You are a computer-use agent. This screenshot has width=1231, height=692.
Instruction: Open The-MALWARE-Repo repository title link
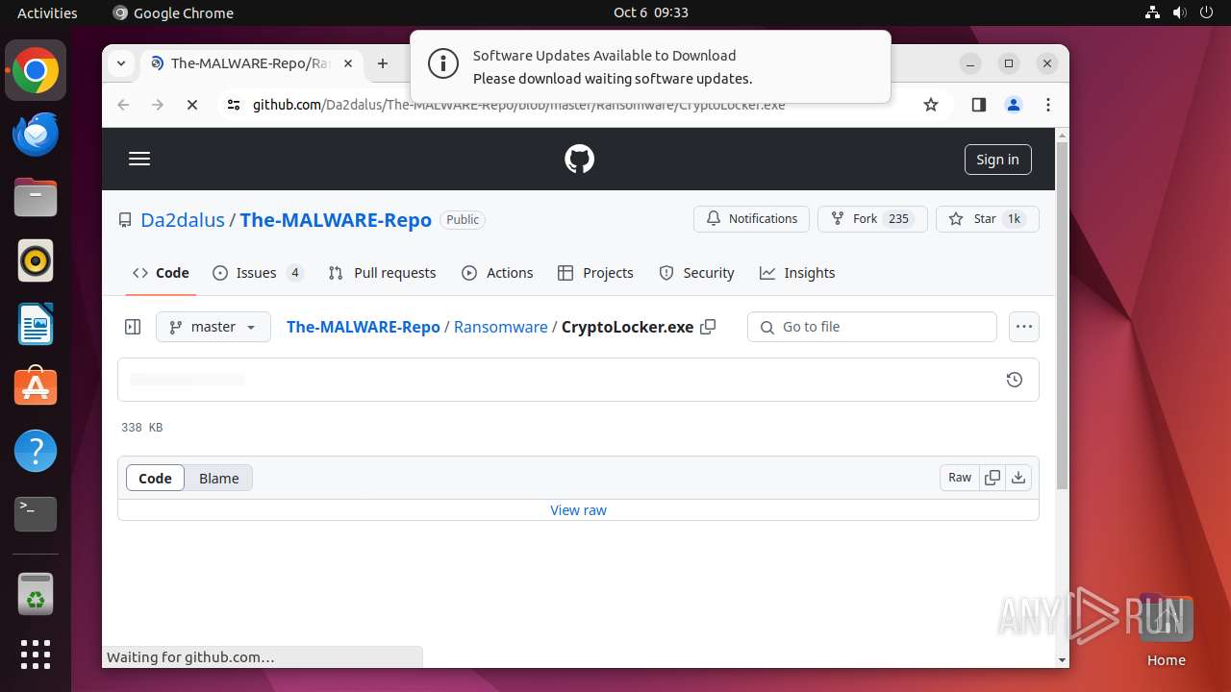click(336, 219)
